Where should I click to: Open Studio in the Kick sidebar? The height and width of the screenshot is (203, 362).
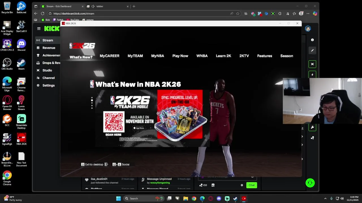coord(47,70)
